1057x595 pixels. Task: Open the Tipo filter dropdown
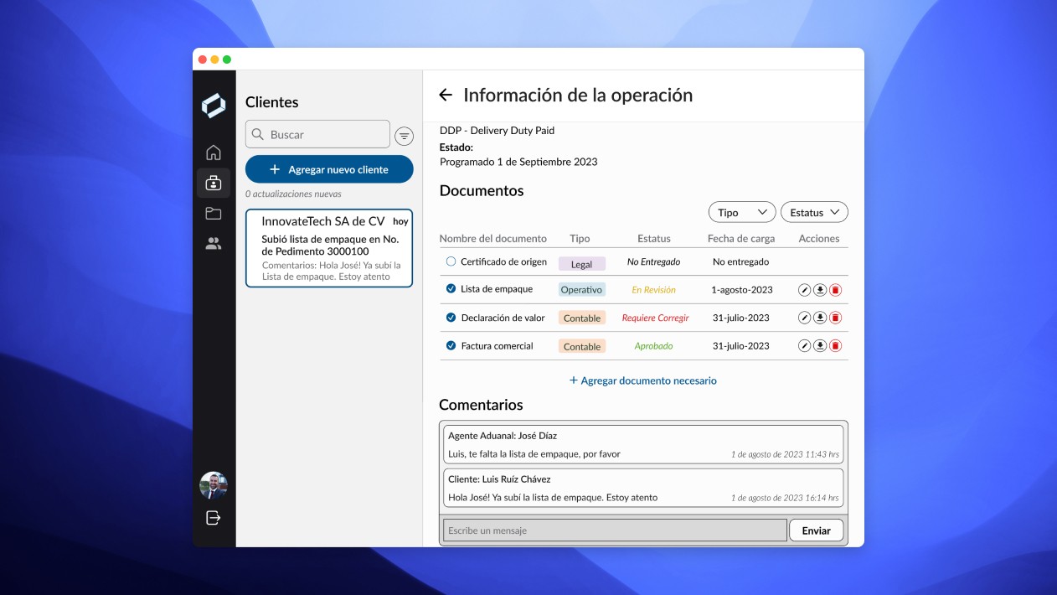tap(742, 213)
